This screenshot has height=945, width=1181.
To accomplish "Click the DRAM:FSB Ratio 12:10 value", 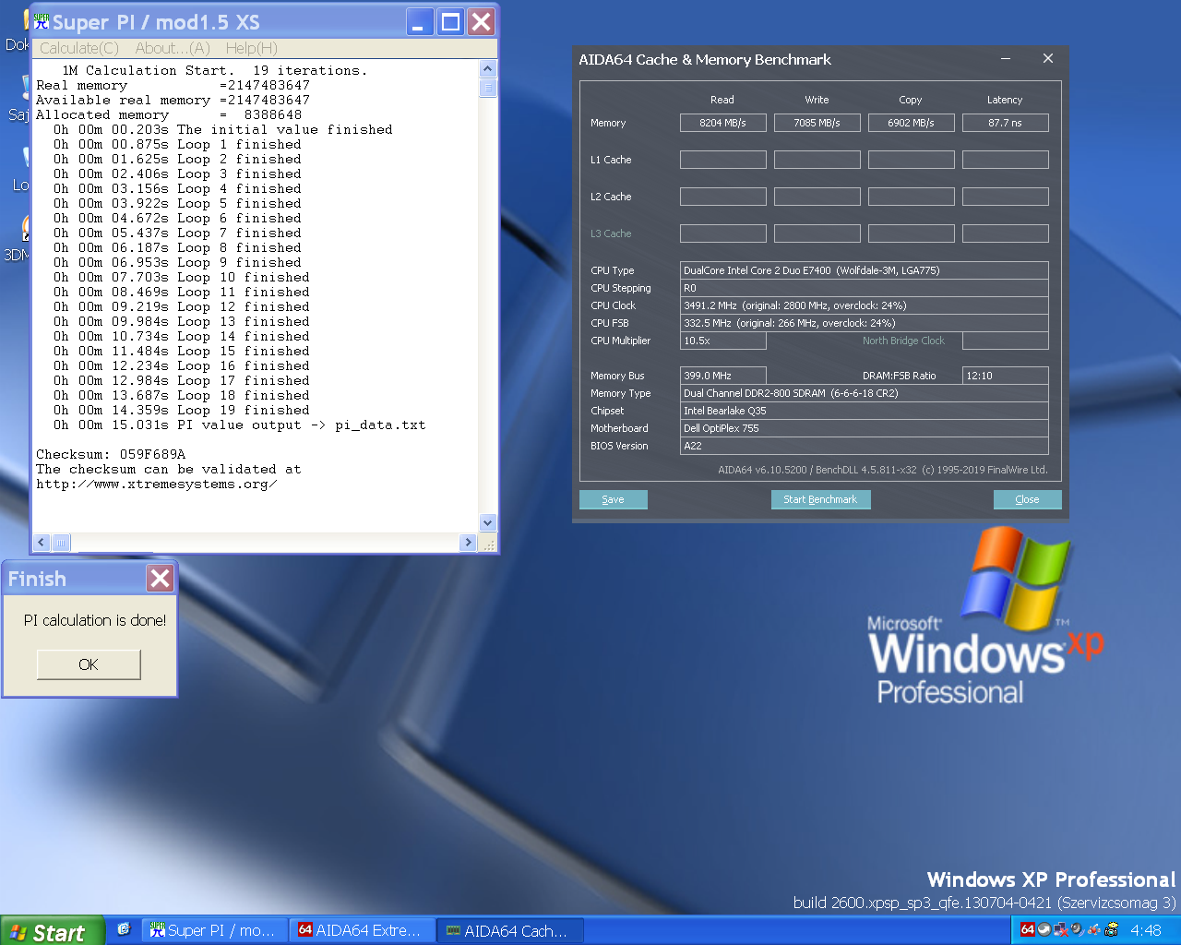I will point(1005,376).
